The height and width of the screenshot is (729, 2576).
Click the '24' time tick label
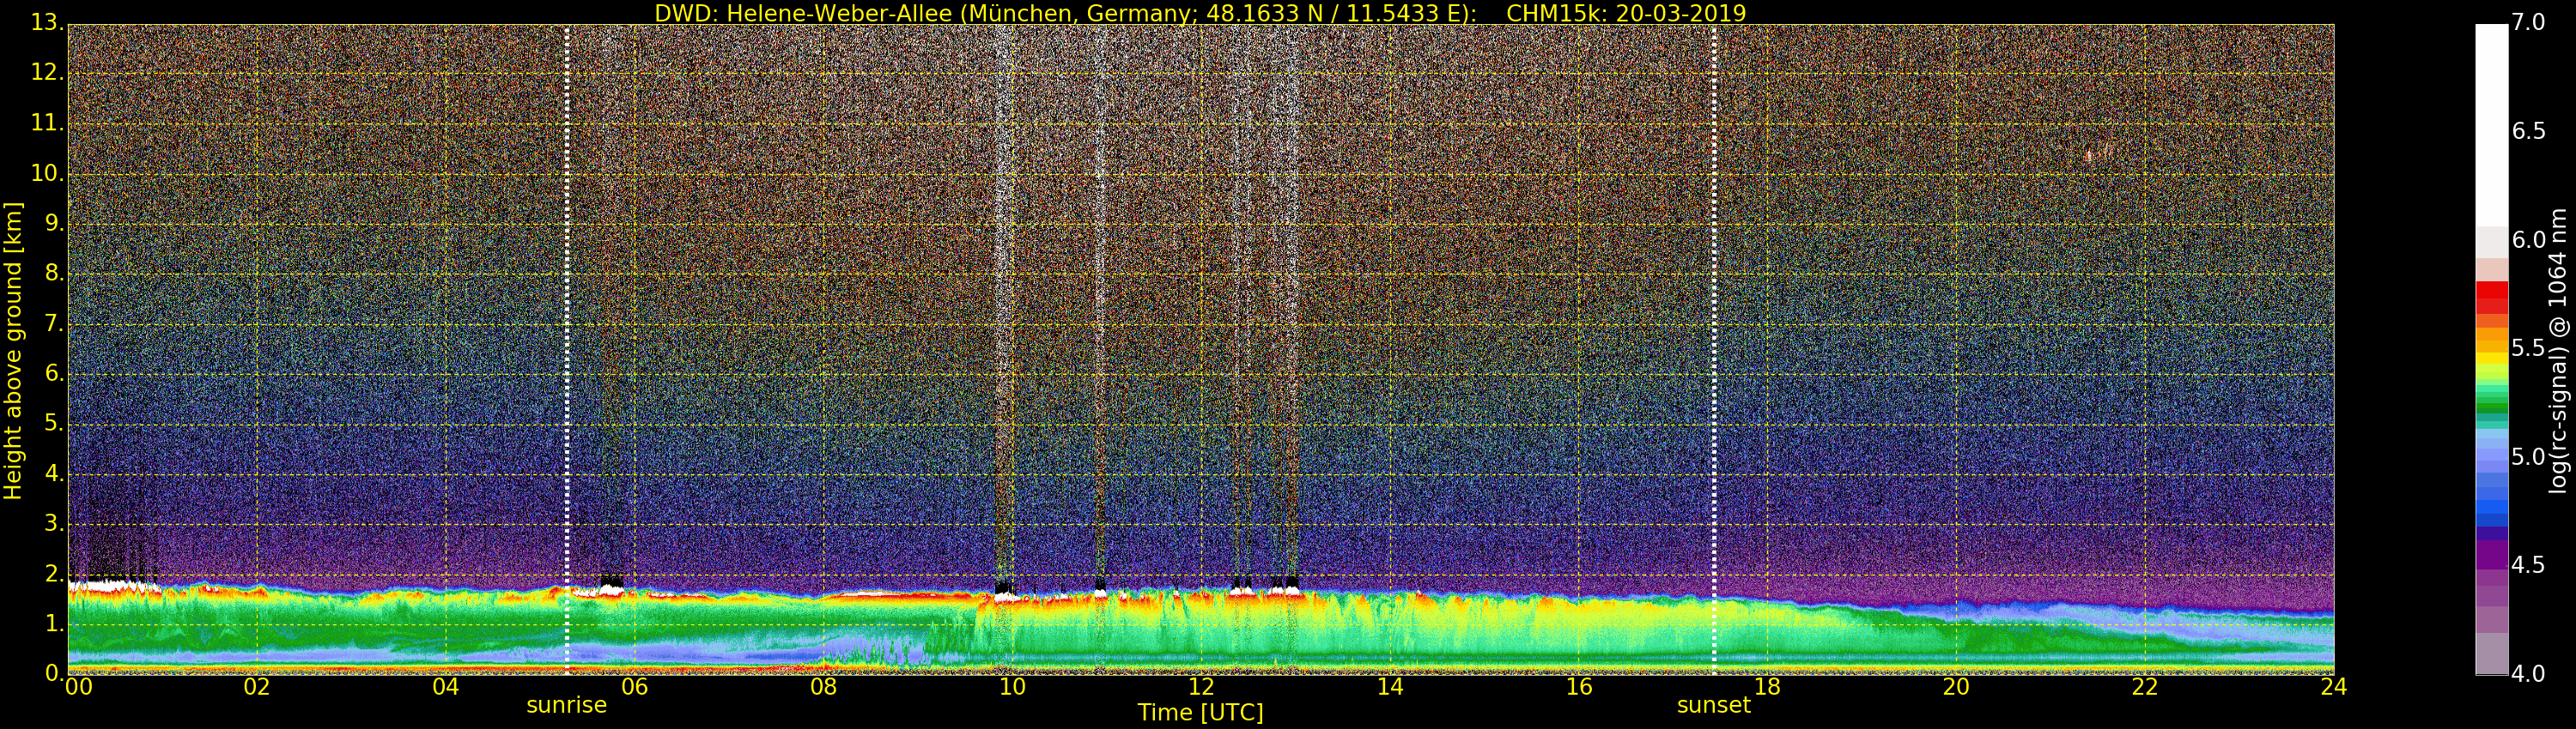2334,687
